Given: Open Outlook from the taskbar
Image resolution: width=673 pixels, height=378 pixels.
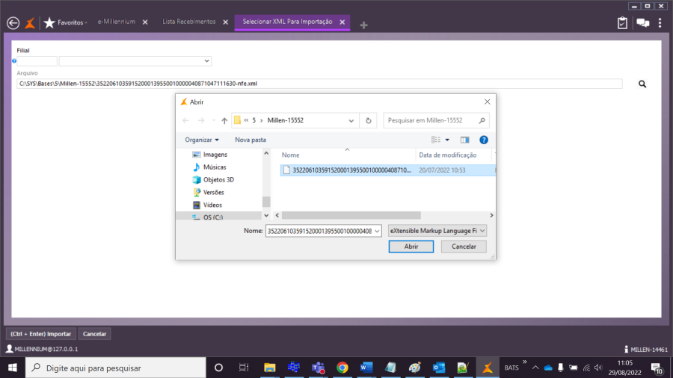Looking at the screenshot, I should point(439,368).
